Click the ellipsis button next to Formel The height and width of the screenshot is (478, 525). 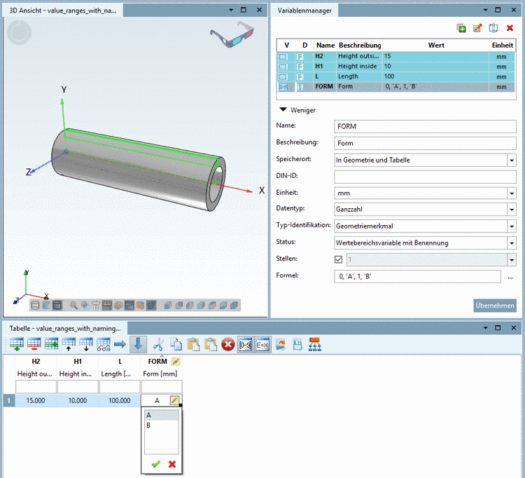[x=510, y=277]
